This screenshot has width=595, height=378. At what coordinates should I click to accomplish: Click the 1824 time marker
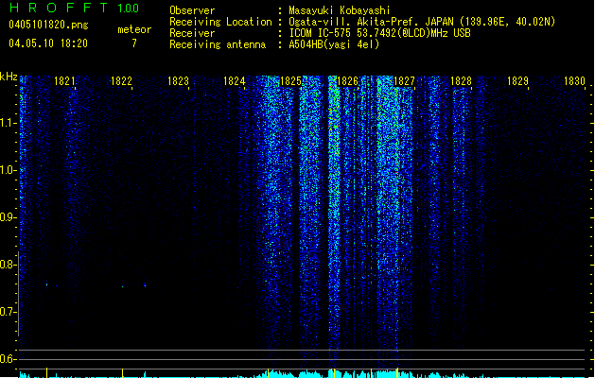235,81
